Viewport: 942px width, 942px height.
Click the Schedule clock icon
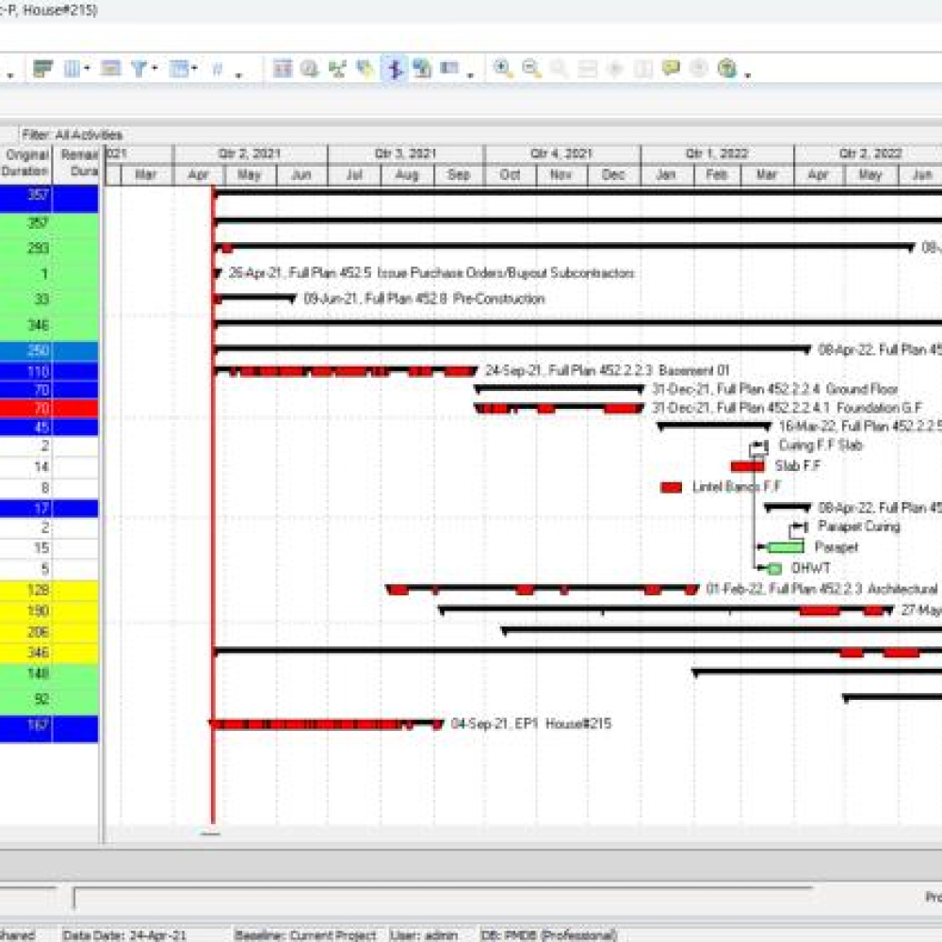pyautogui.click(x=309, y=69)
